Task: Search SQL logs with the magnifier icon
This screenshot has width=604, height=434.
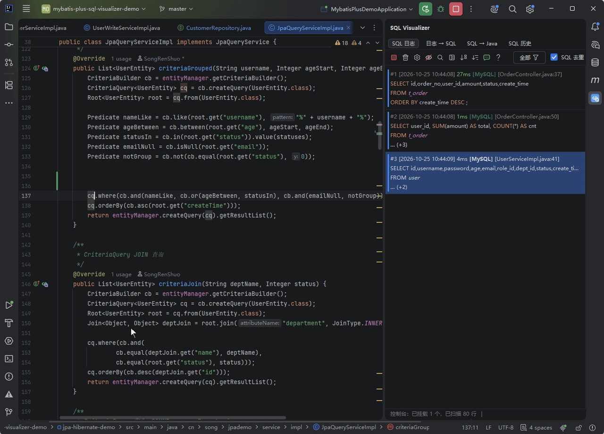Action: point(440,58)
